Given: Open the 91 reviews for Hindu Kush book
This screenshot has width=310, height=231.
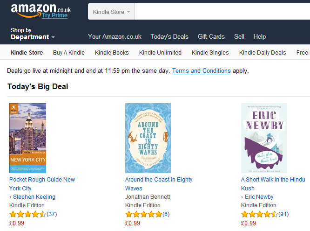Looking at the screenshot, I should click(283, 214).
